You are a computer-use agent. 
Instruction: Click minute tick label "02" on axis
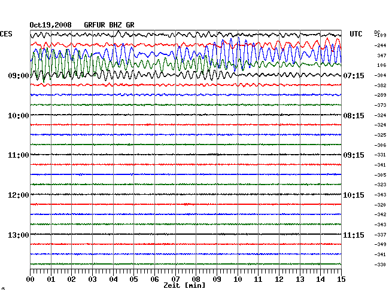(71, 279)
